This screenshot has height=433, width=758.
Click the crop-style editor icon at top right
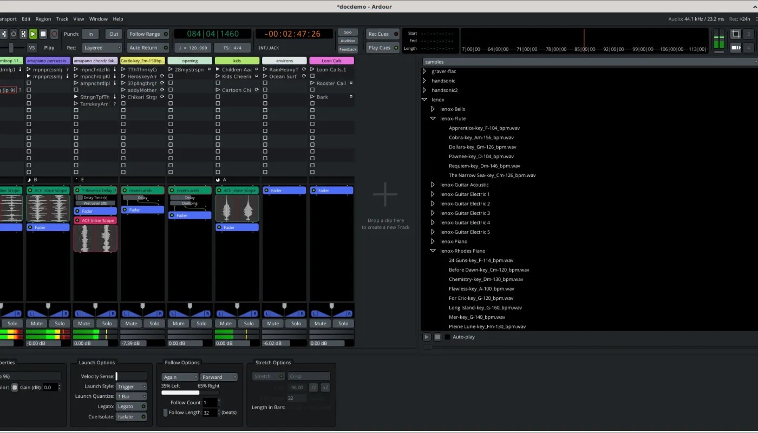pos(735,34)
